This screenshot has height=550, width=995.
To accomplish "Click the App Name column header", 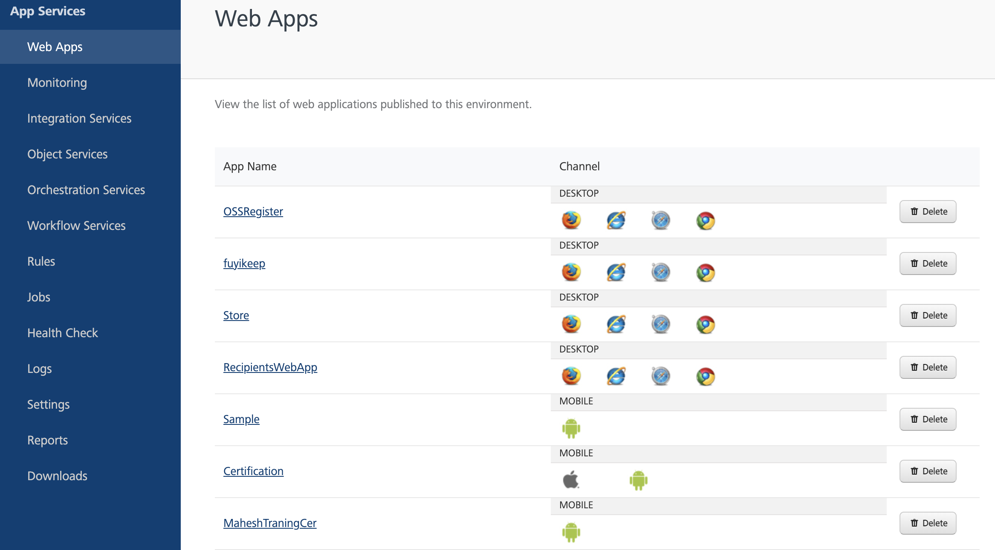I will pyautogui.click(x=250, y=166).
